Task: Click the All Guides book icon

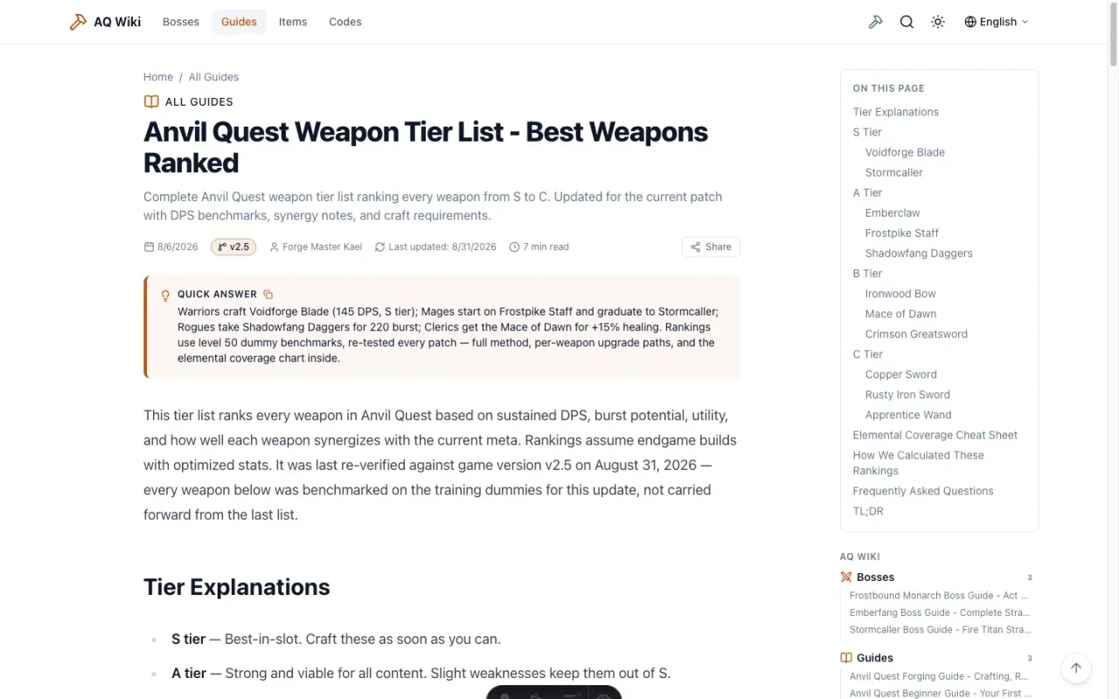Action: tap(151, 101)
